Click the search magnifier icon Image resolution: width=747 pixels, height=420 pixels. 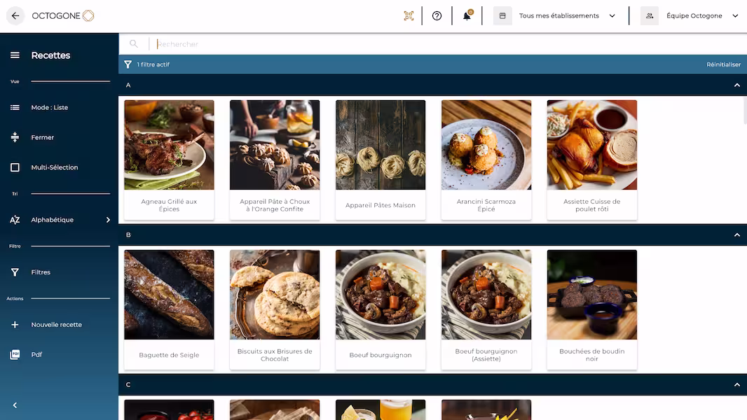coord(134,44)
